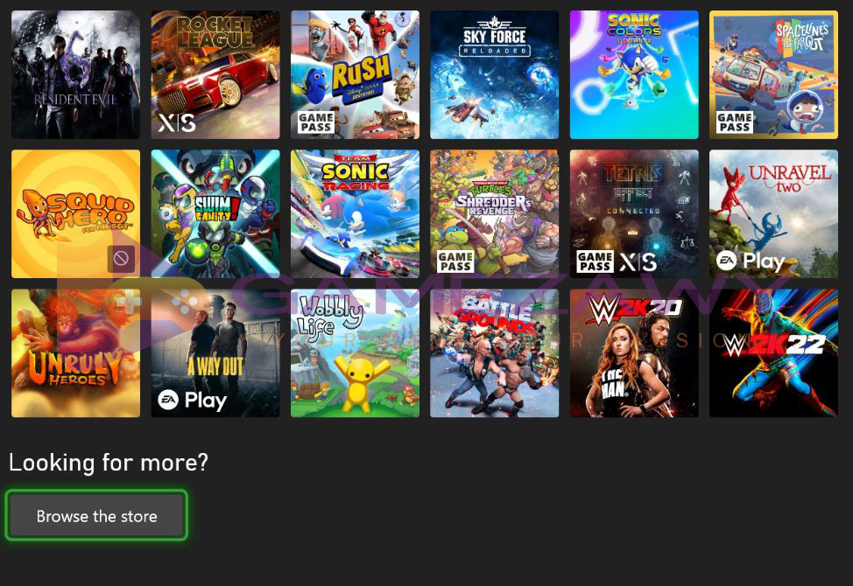
Task: Click Game Pass badge on Shredder's Revenge
Action: click(455, 262)
